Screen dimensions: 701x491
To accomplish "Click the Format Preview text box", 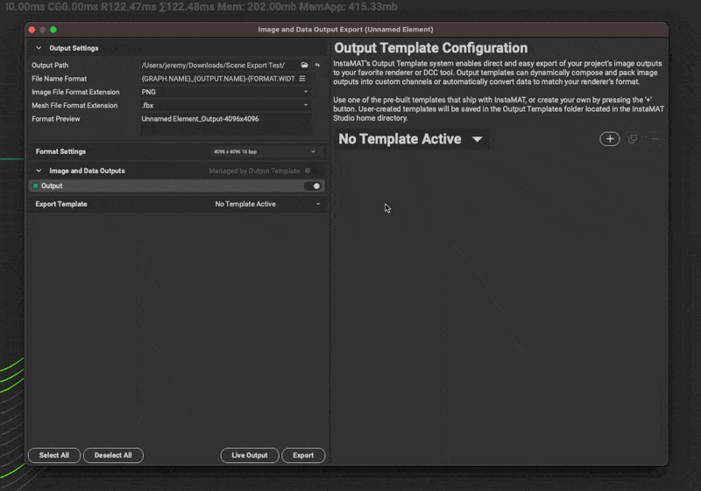I will tap(226, 124).
